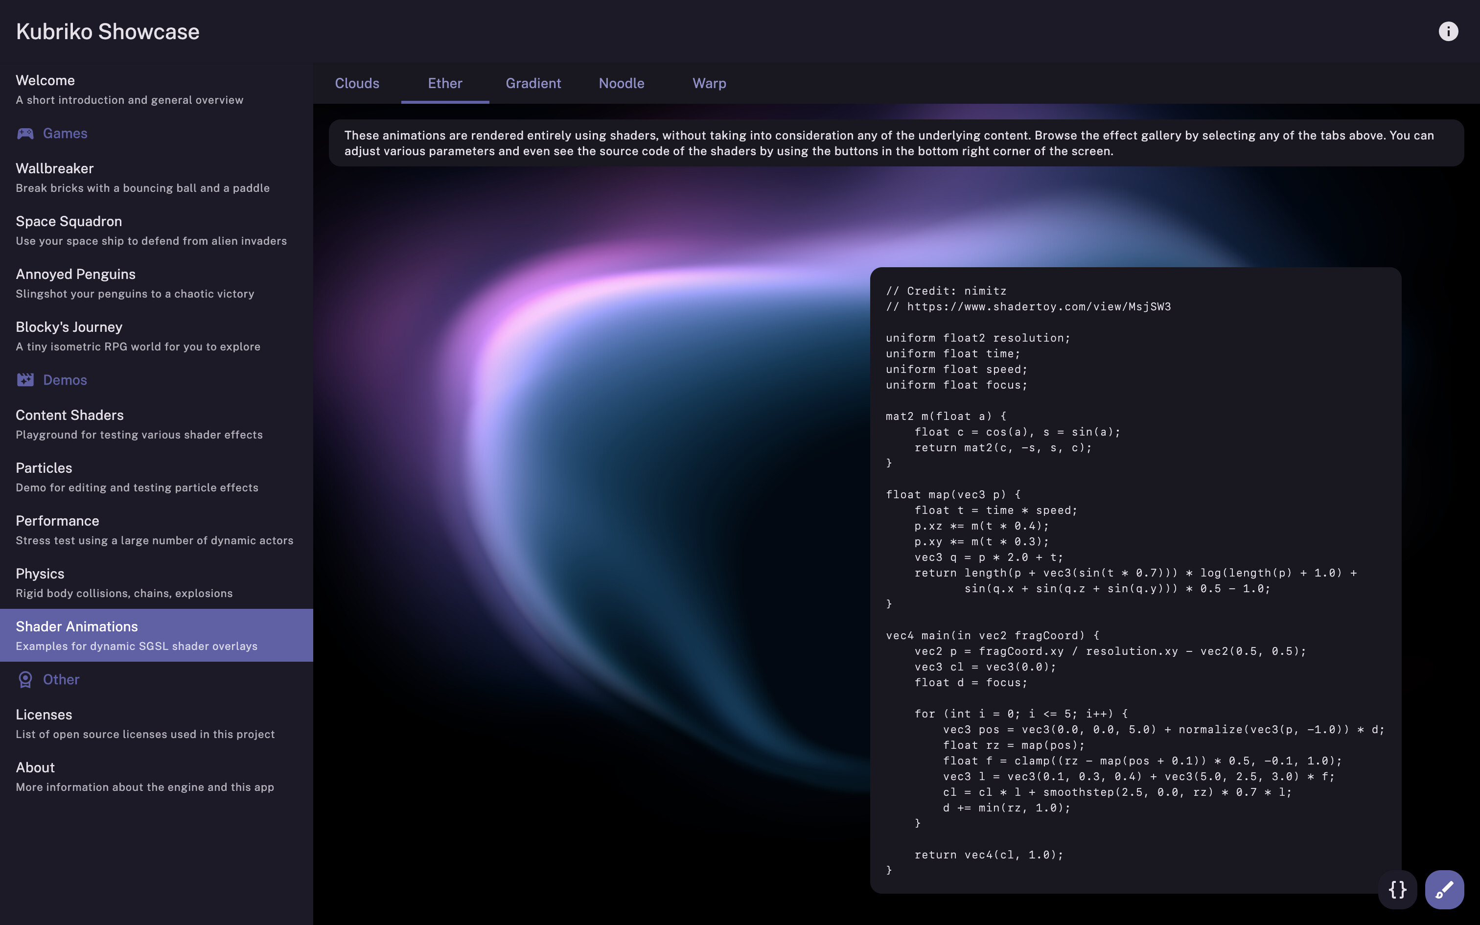The height and width of the screenshot is (925, 1480).
Task: Reselect the Ether tab
Action: [444, 83]
